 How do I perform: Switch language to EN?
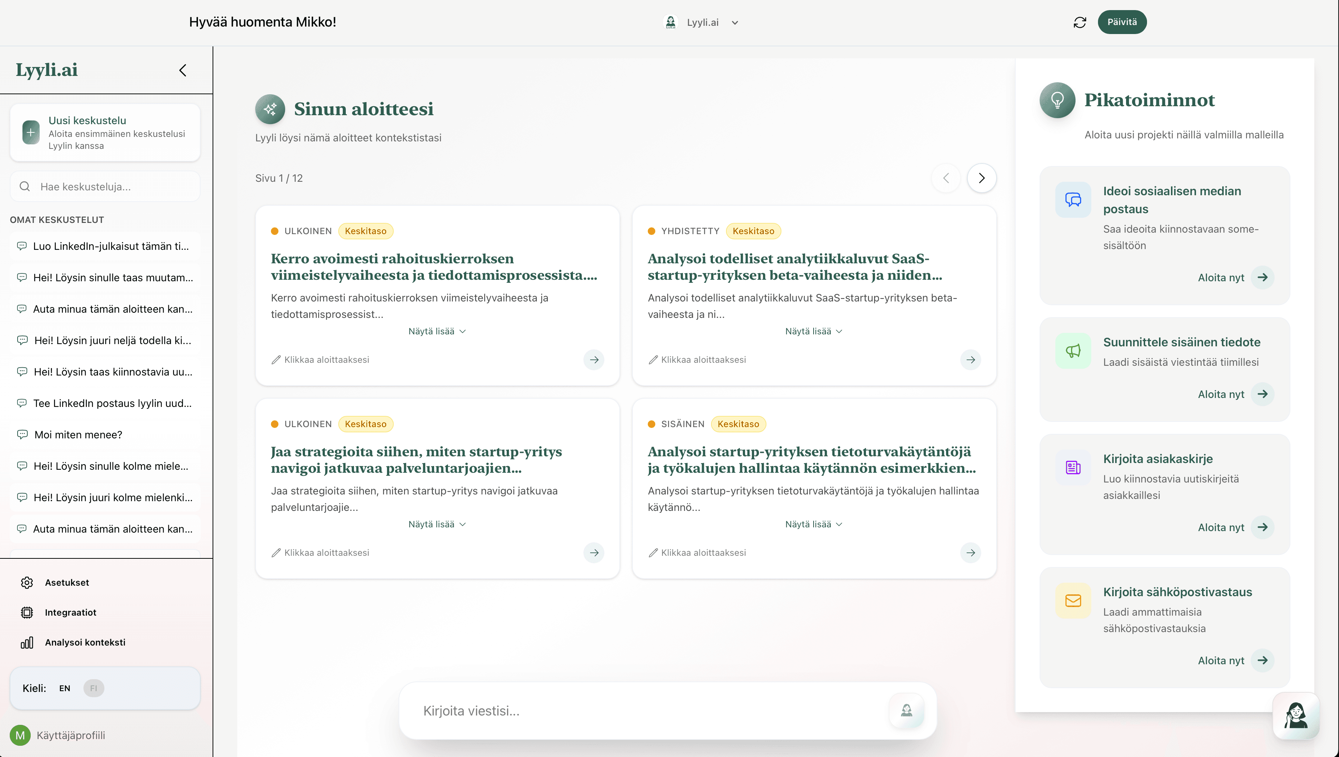tap(64, 689)
